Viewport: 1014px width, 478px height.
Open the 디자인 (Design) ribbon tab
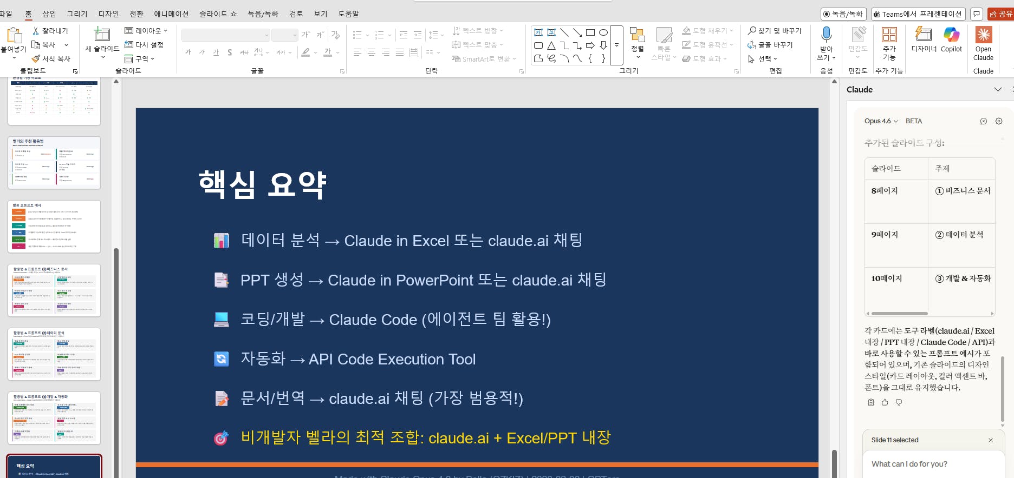point(108,14)
